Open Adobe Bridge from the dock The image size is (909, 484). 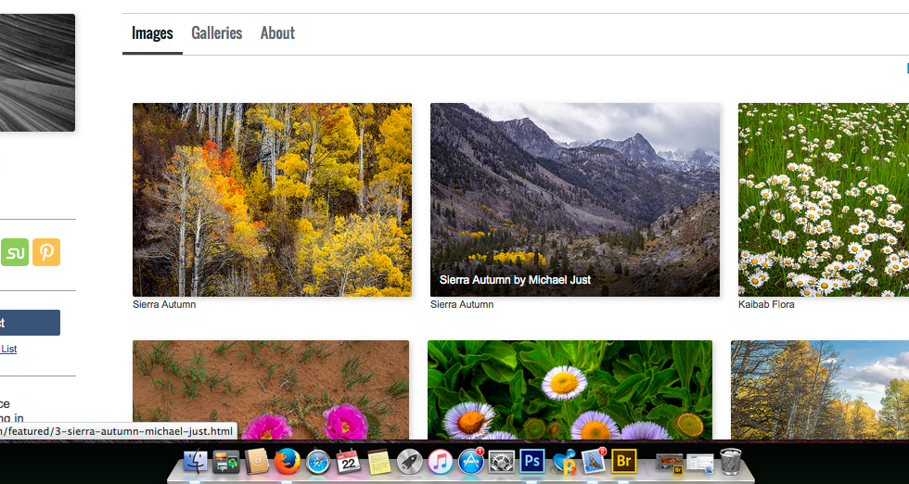click(624, 461)
